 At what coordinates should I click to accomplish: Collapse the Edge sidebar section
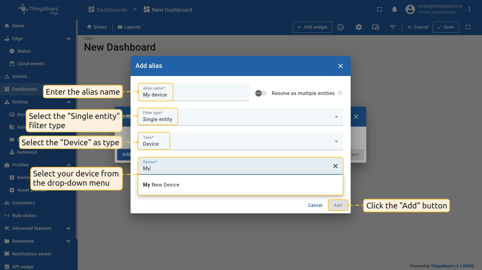68,39
